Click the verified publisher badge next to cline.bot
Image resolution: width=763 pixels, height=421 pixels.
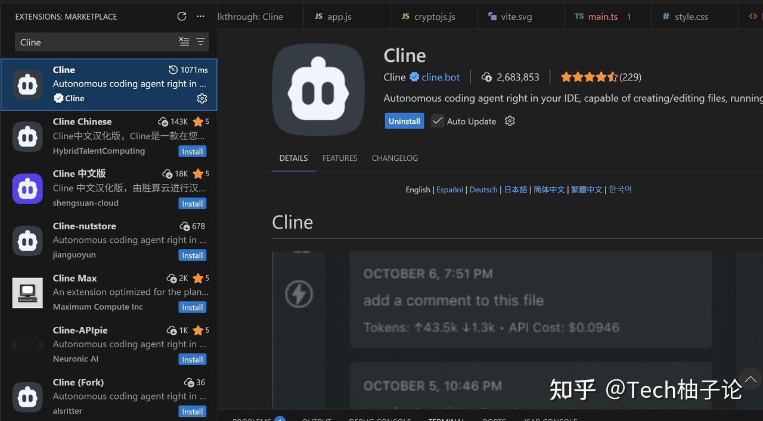coord(413,77)
